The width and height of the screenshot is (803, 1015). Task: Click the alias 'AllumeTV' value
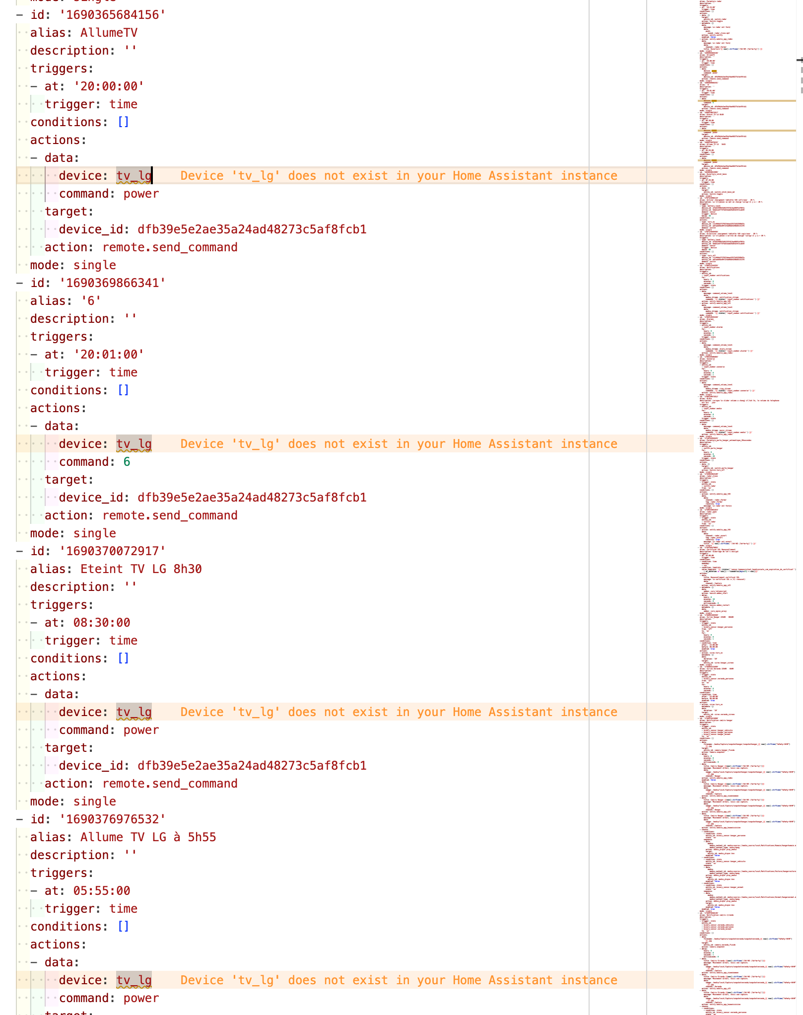[x=109, y=33]
